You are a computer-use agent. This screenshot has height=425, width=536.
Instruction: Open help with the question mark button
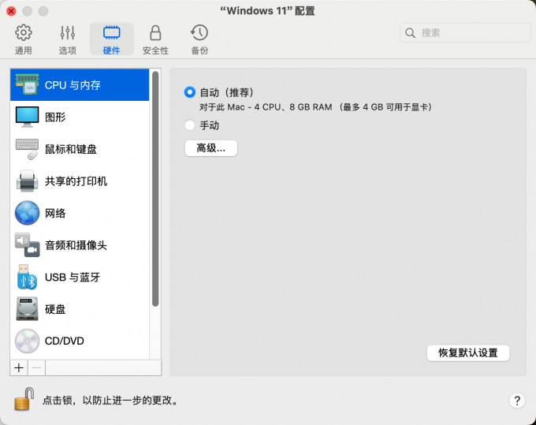coord(517,401)
